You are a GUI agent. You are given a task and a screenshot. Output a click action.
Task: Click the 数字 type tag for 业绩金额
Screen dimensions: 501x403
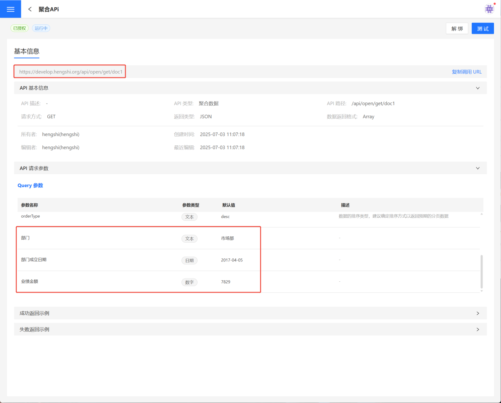click(x=189, y=282)
